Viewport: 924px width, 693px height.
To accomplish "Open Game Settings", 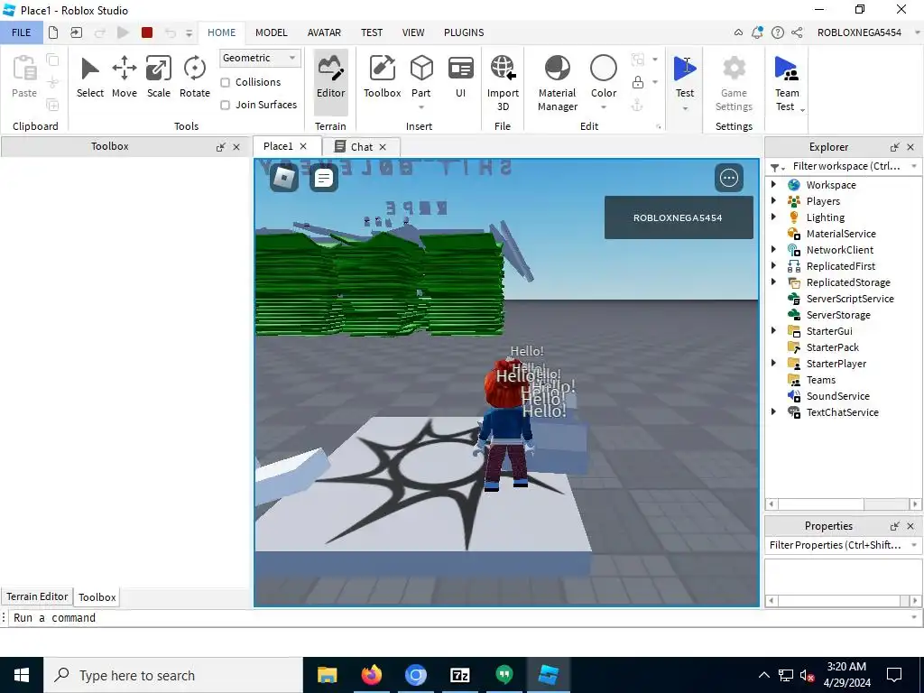I will click(734, 82).
